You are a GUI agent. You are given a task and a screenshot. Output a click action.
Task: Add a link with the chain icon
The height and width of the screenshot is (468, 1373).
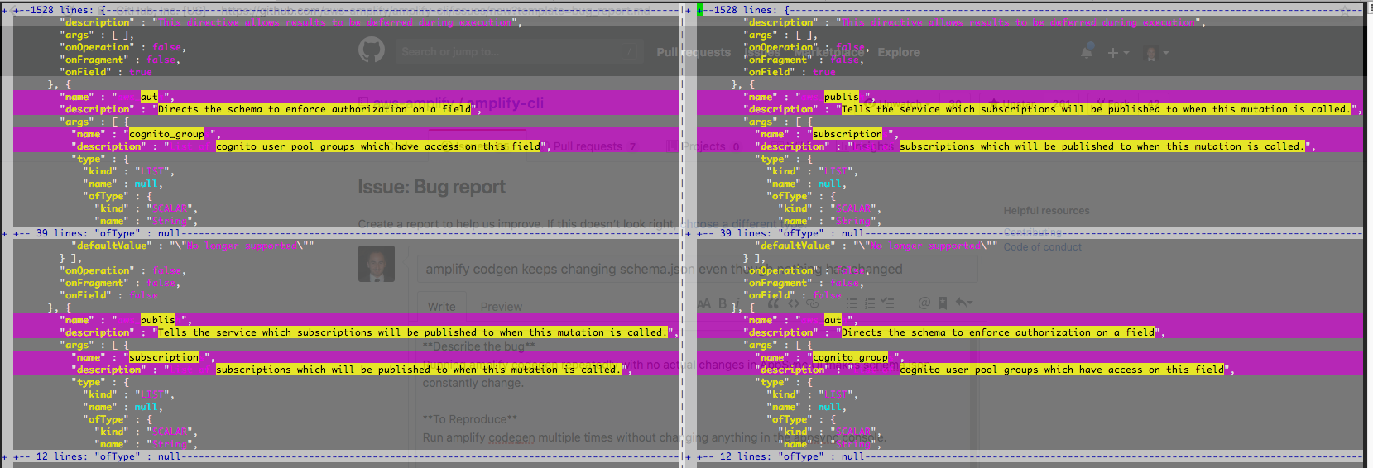coord(812,303)
